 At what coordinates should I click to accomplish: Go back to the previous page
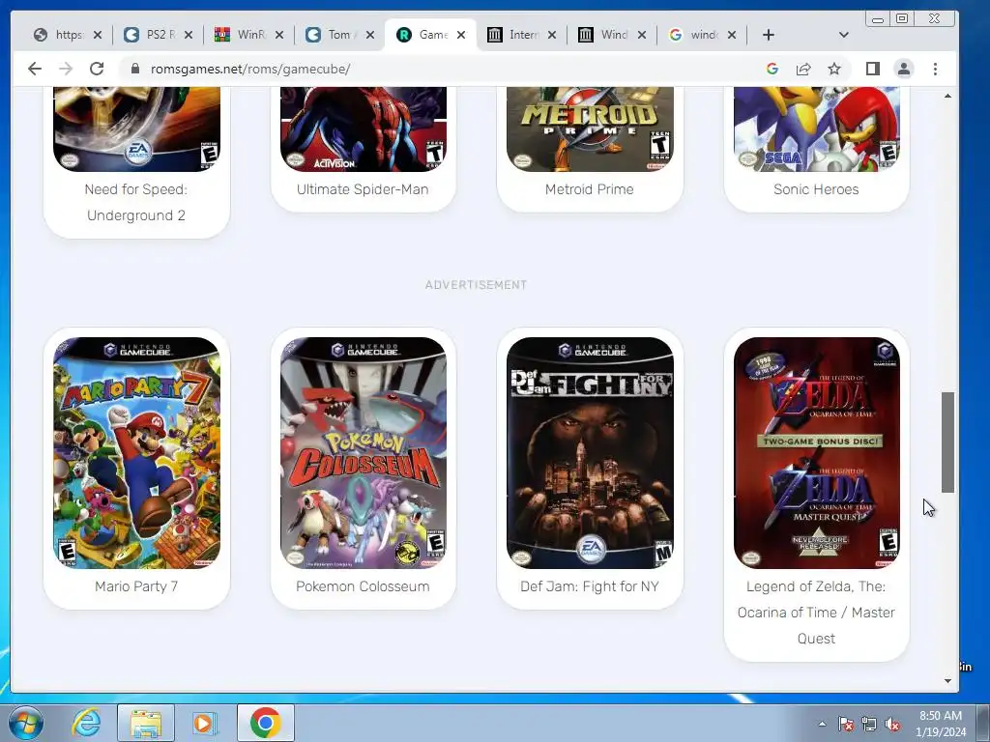pyautogui.click(x=35, y=69)
